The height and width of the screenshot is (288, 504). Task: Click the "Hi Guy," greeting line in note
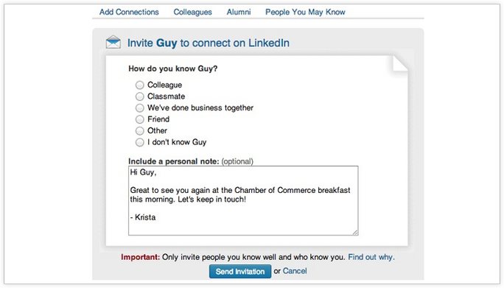(x=143, y=172)
